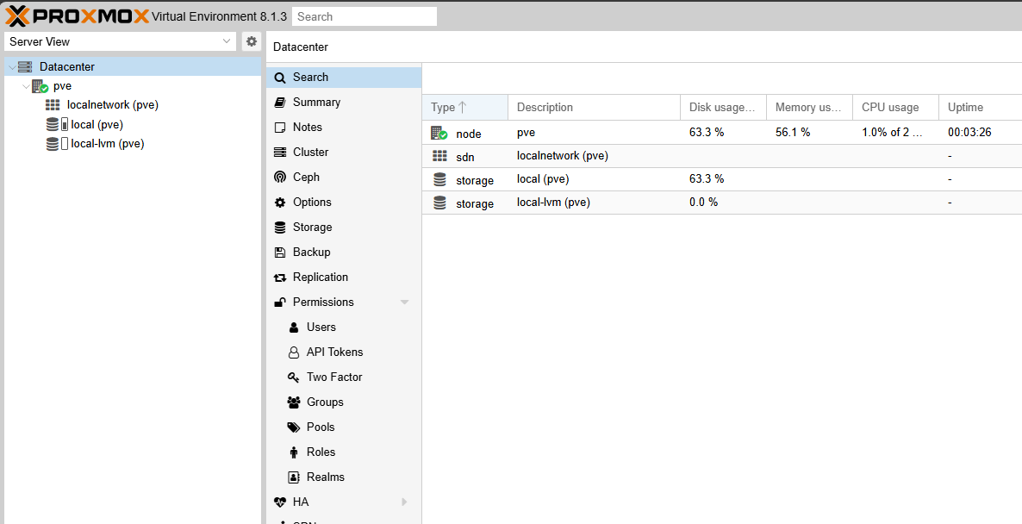
Task: Collapse the Permissions submenu arrow
Action: pyautogui.click(x=404, y=303)
